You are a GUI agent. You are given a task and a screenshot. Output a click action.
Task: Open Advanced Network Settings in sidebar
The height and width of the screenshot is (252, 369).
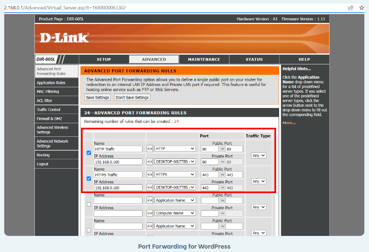coord(56,144)
